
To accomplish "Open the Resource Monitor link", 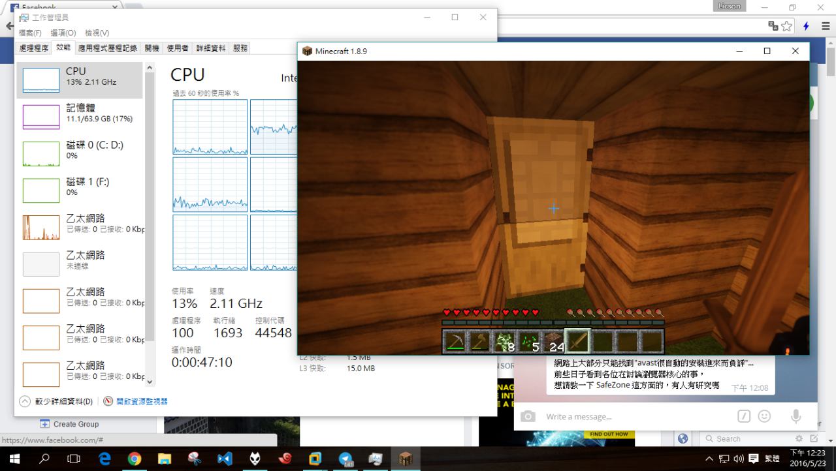I will (142, 401).
